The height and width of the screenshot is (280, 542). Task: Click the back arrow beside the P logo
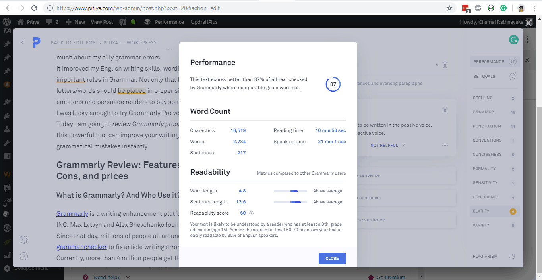(22, 42)
